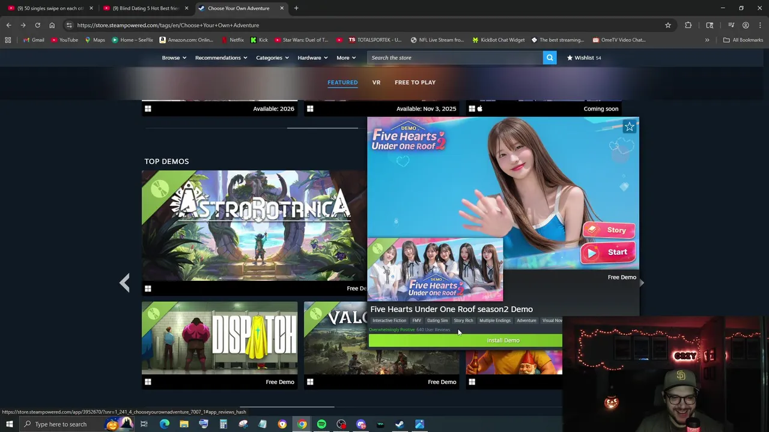Open Discord from the taskbar
The height and width of the screenshot is (432, 769).
[x=361, y=424]
